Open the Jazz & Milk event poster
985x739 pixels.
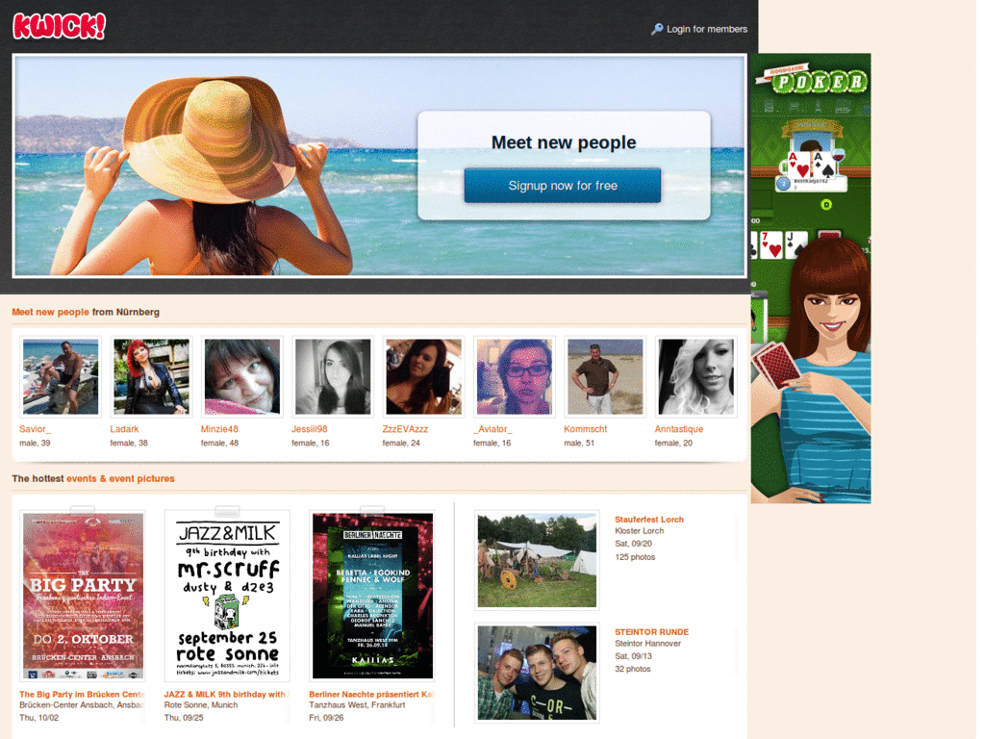227,596
